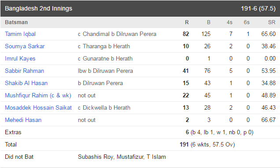The width and height of the screenshot is (280, 168).
Task: Open Tamim Iqbal's player profile link
Action: pyautogui.click(x=20, y=34)
